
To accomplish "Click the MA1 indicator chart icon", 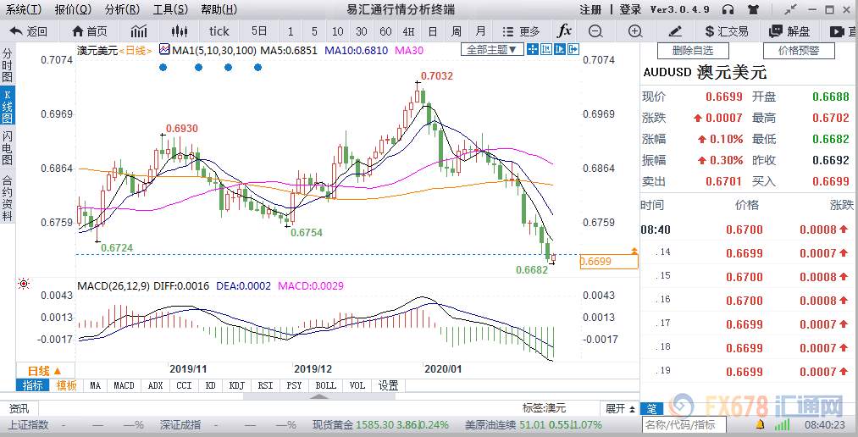I will click(x=164, y=50).
